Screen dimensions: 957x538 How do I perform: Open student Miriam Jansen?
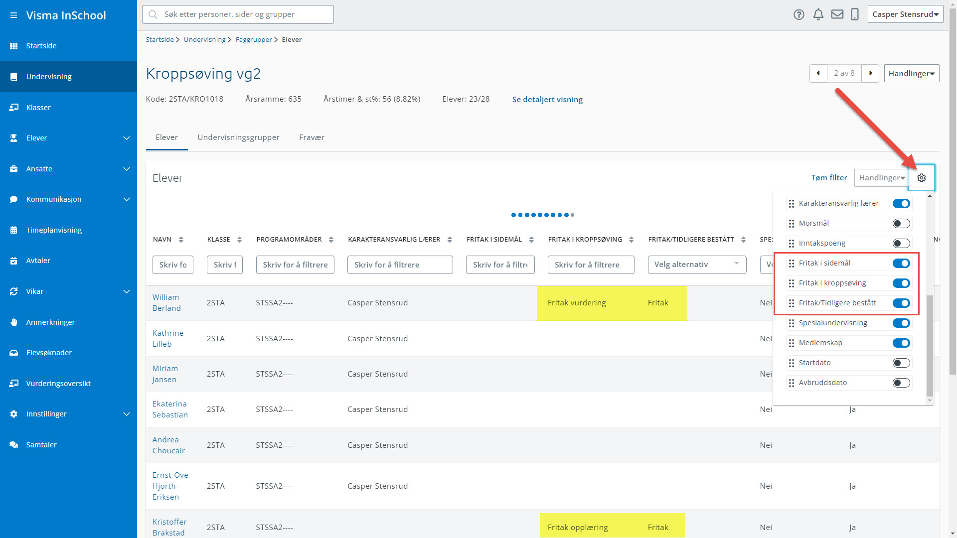pos(165,374)
